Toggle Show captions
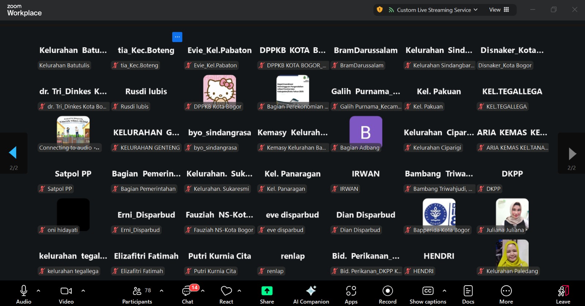Viewport: 585px width, 306px height. tap(428, 295)
